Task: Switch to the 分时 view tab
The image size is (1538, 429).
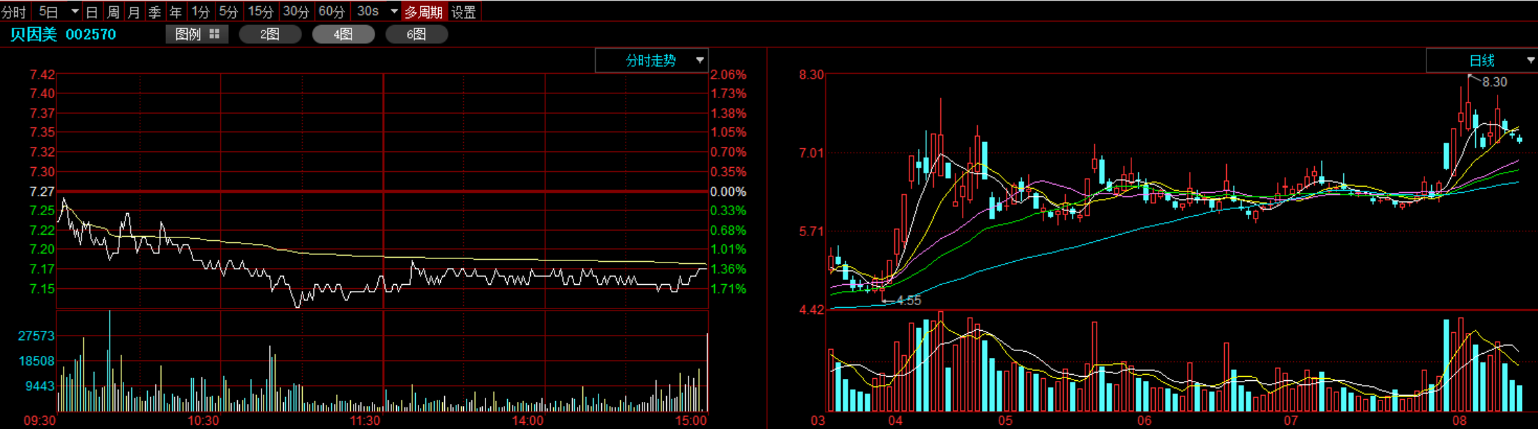Action: (x=14, y=12)
